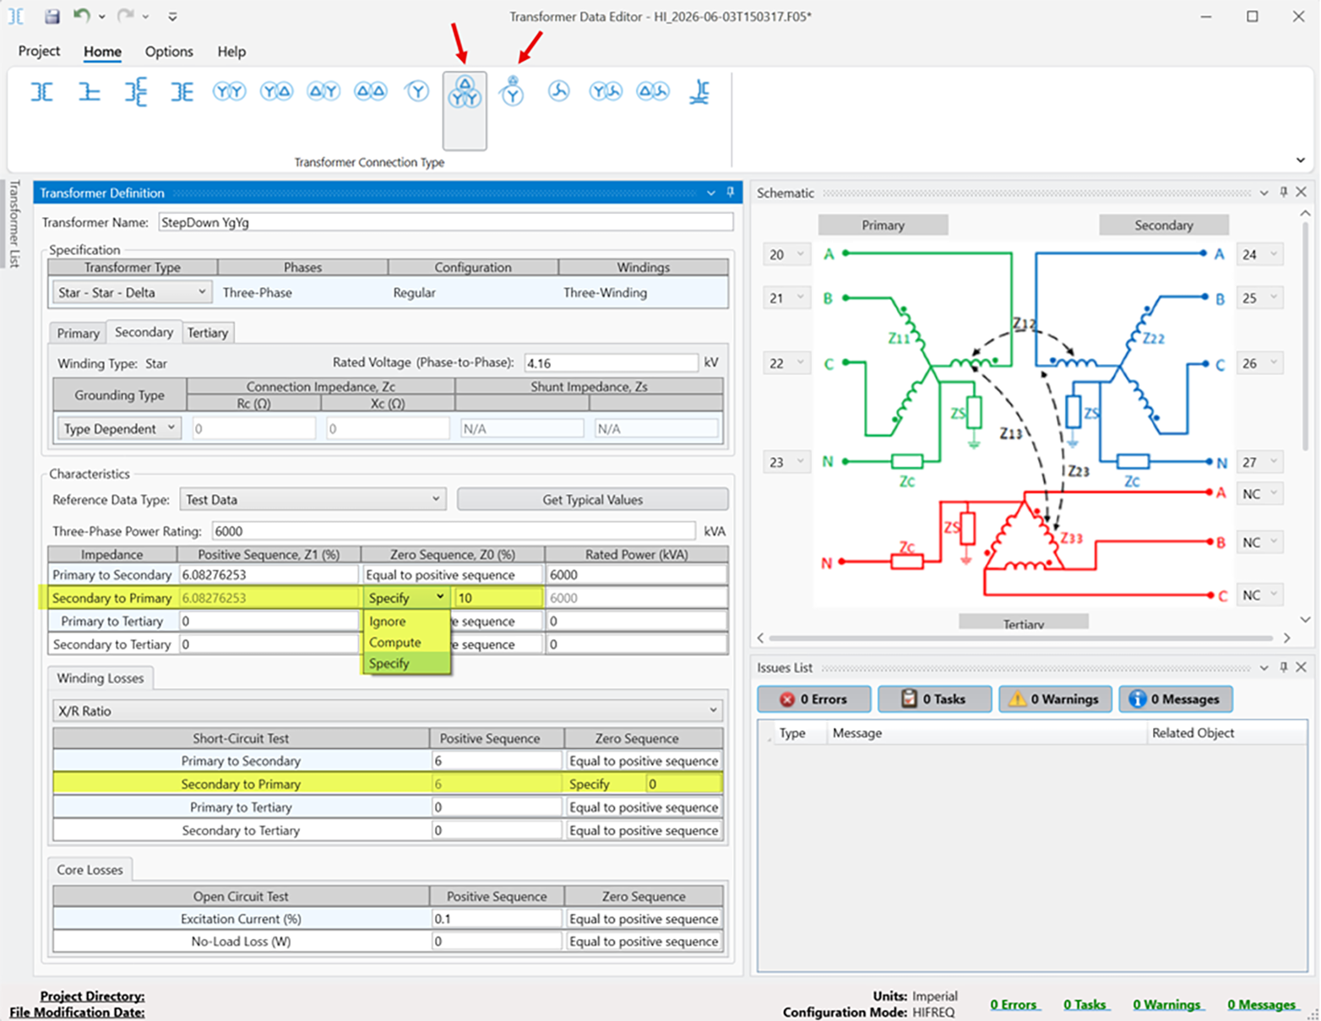
Task: Toggle the 0 Warnings filter button
Action: 1056,699
